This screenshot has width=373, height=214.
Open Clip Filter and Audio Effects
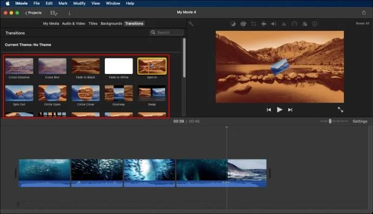click(x=304, y=24)
